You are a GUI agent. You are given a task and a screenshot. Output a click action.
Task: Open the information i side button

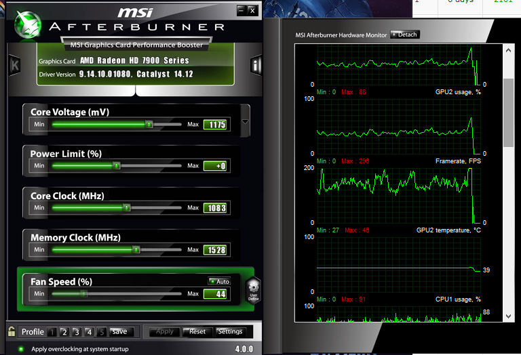pos(256,65)
